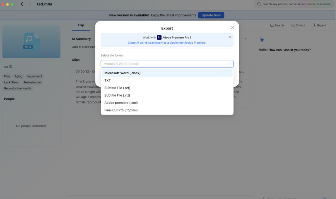The height and width of the screenshot is (199, 336).
Task: Select the Film tag
Action: click(7, 76)
